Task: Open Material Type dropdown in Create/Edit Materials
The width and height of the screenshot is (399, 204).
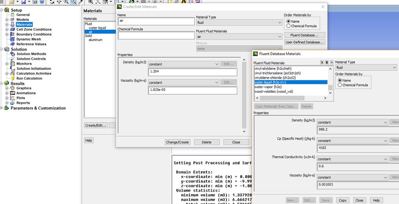Action: coord(239,23)
